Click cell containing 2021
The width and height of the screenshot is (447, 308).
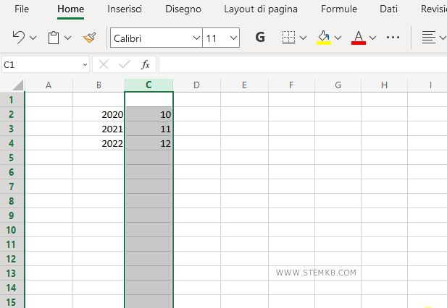pyautogui.click(x=99, y=129)
